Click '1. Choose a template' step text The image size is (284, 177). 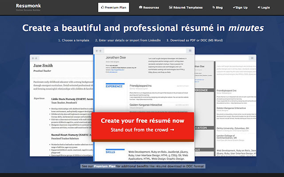coord(74,40)
